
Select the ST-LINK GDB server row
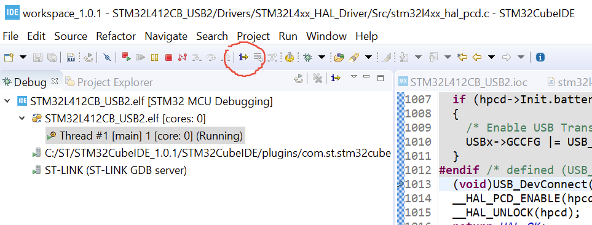click(x=110, y=170)
